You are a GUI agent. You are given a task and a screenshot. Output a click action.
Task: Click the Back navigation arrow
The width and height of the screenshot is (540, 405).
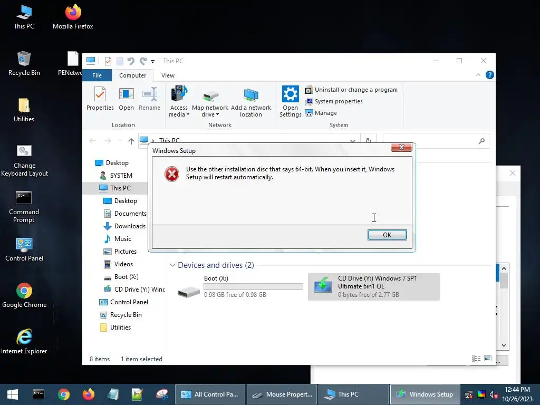pos(92,141)
